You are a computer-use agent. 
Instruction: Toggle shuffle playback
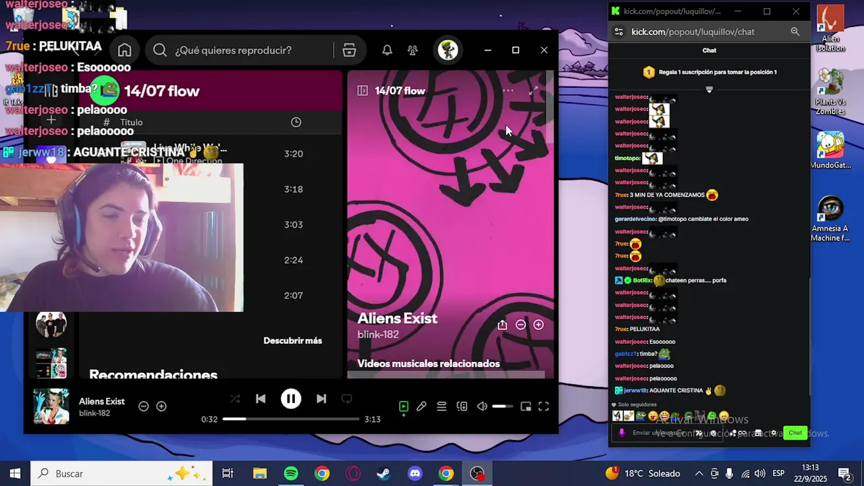click(x=235, y=399)
